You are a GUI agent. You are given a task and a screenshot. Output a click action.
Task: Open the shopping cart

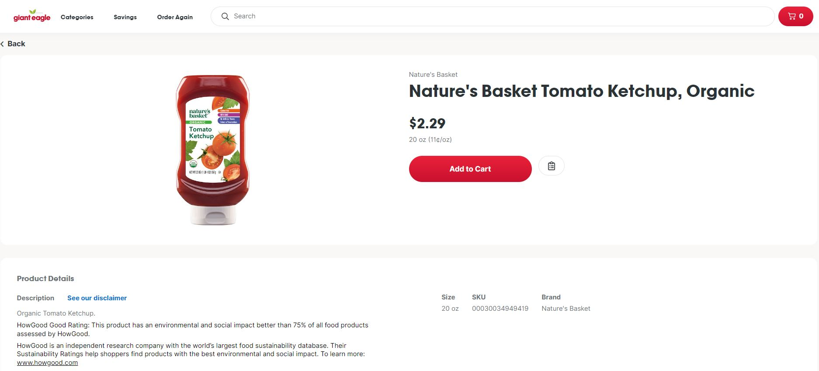[795, 16]
